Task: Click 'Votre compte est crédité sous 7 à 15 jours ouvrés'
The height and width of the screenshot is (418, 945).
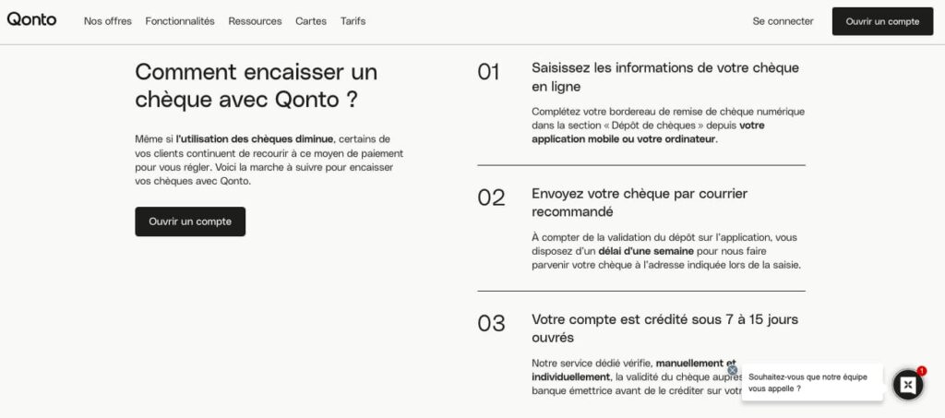Action: [664, 328]
